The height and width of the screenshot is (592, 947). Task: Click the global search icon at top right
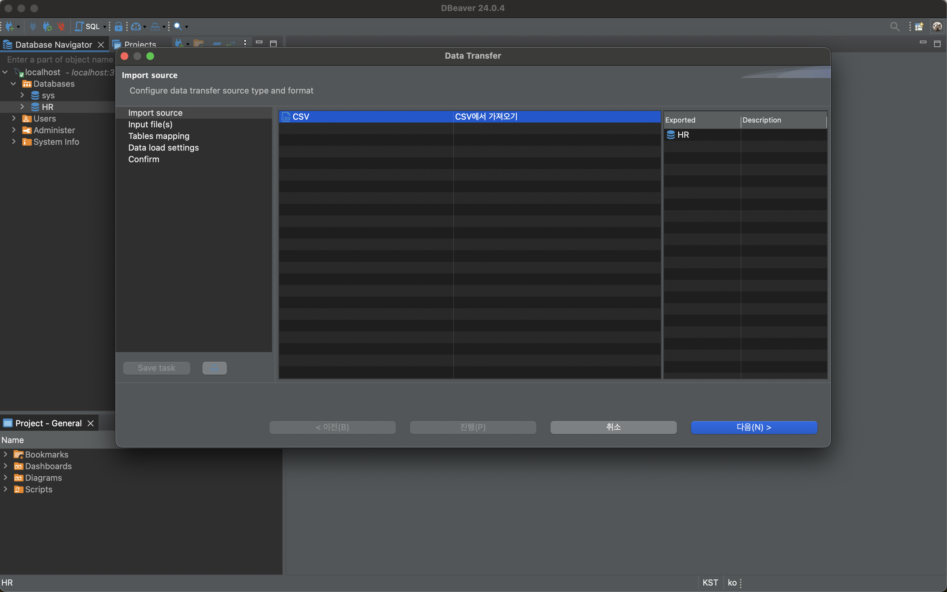pos(894,27)
